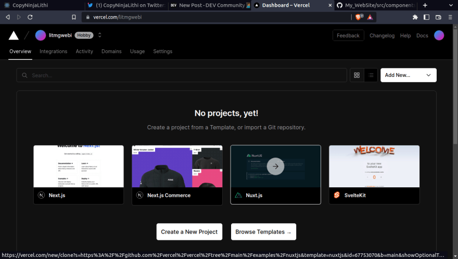Switch to the Overview tab
The width and height of the screenshot is (458, 259).
(20, 51)
